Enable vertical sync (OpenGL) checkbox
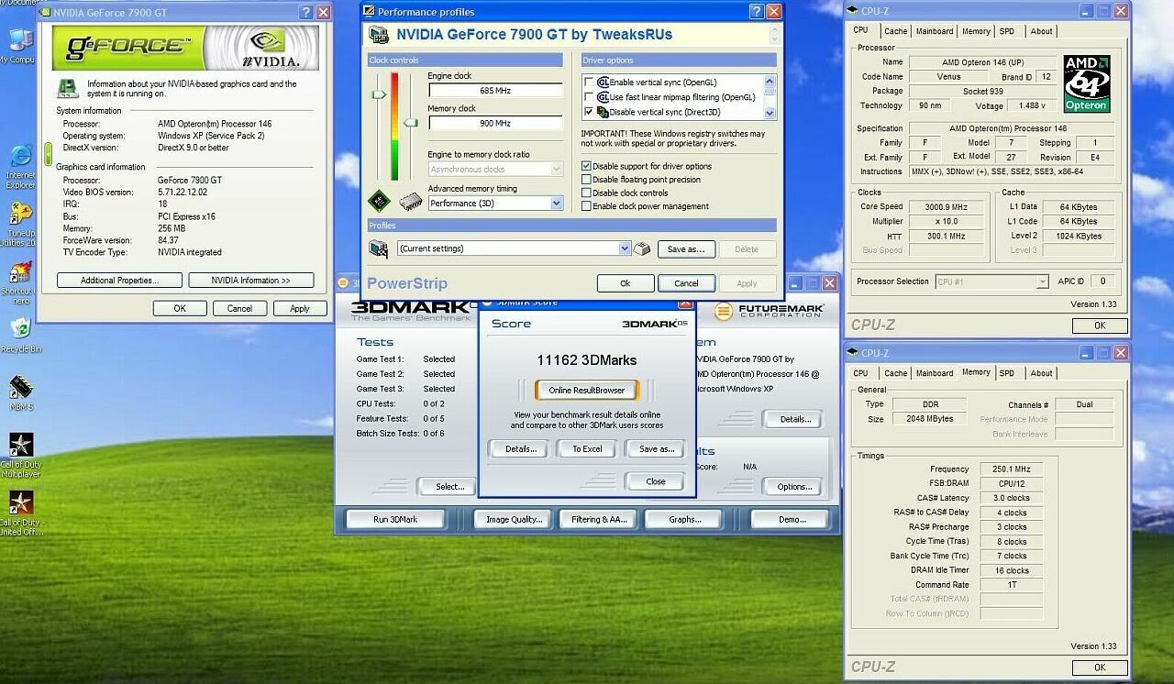This screenshot has height=684, width=1174. click(589, 83)
